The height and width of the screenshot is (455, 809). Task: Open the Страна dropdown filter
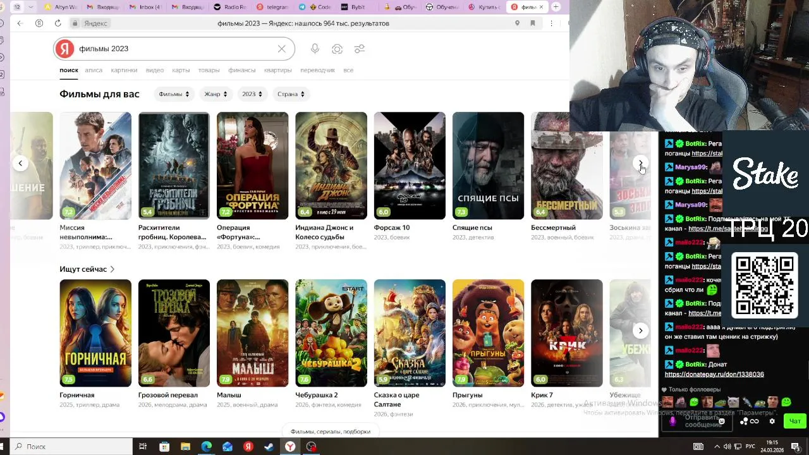(x=291, y=94)
